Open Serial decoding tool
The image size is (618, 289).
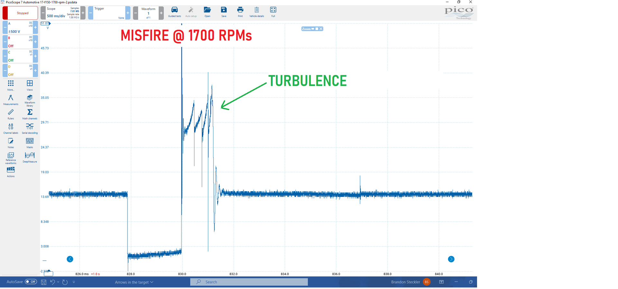[30, 128]
